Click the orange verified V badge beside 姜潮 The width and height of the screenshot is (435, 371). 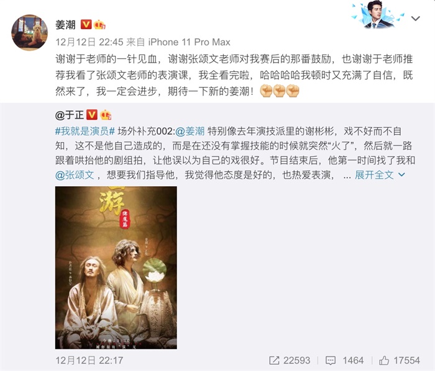(86, 24)
